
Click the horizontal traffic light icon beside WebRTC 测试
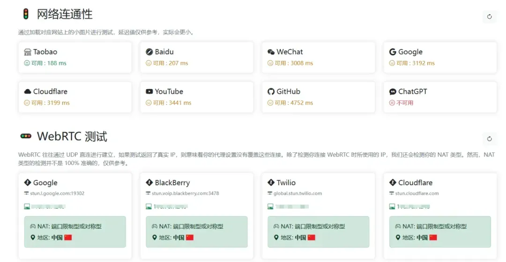tap(26, 136)
